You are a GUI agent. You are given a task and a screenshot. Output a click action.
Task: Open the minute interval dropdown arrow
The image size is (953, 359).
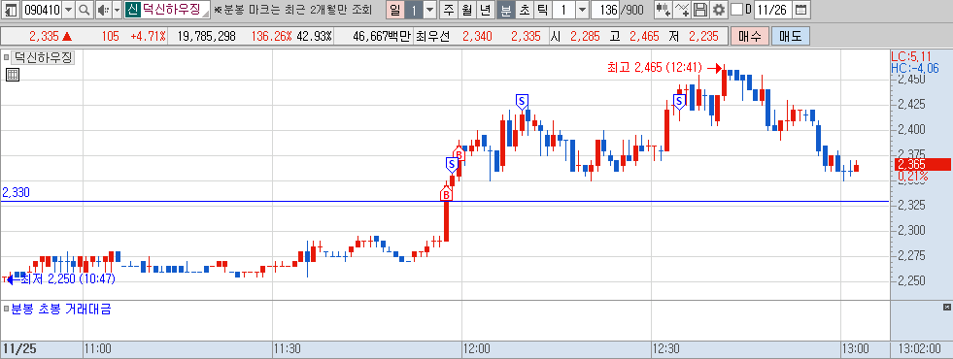[x=582, y=10]
